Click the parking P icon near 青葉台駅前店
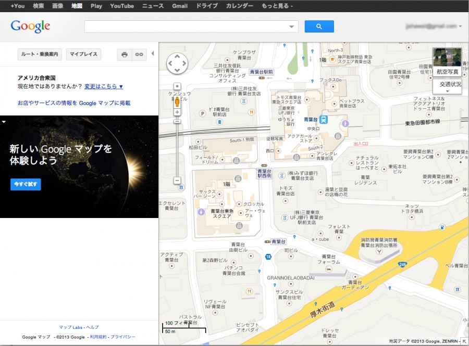The width and height of the screenshot is (469, 346). click(x=203, y=113)
